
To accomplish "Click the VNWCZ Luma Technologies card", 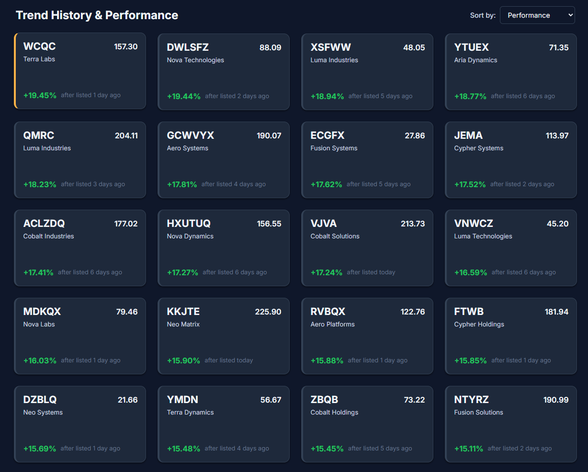I will click(511, 248).
